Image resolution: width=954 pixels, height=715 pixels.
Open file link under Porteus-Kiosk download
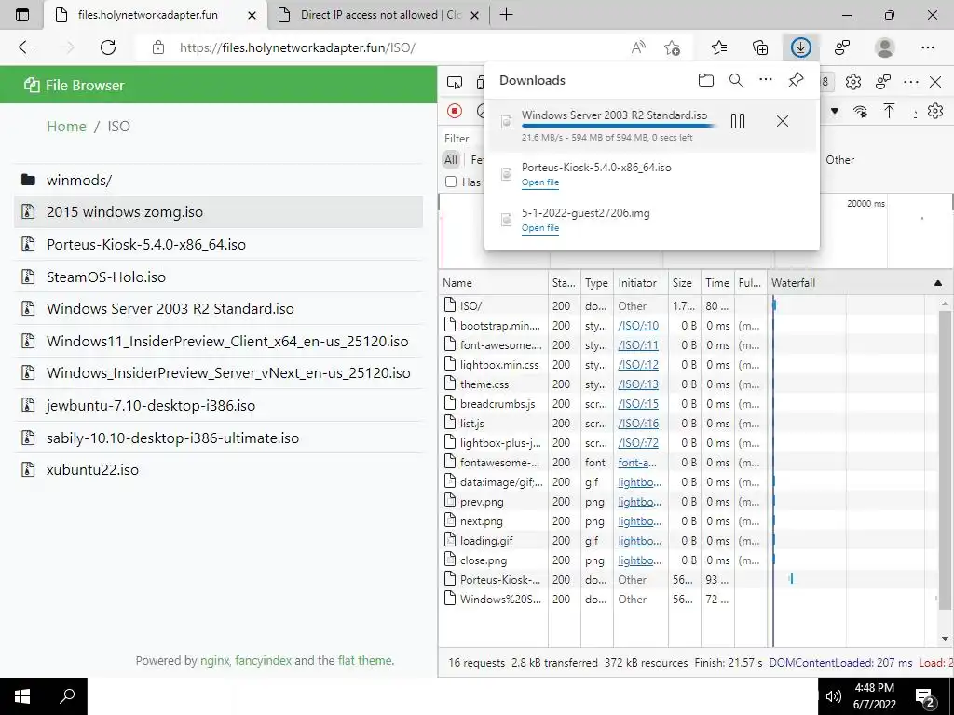[x=540, y=182]
